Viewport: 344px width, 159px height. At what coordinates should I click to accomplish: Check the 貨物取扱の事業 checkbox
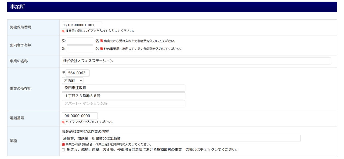(x=63, y=150)
